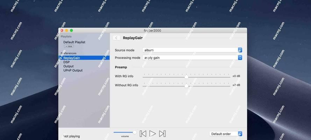Open the DSP preferences page

pos(66,62)
